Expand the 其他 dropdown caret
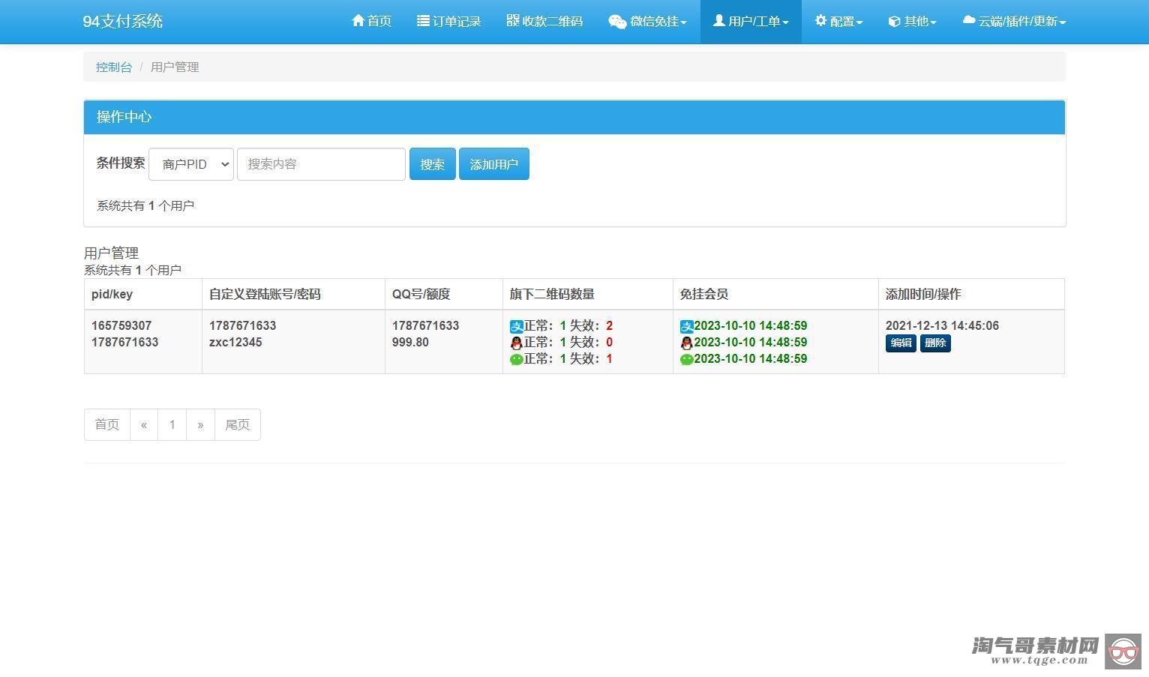The height and width of the screenshot is (677, 1149). click(933, 22)
